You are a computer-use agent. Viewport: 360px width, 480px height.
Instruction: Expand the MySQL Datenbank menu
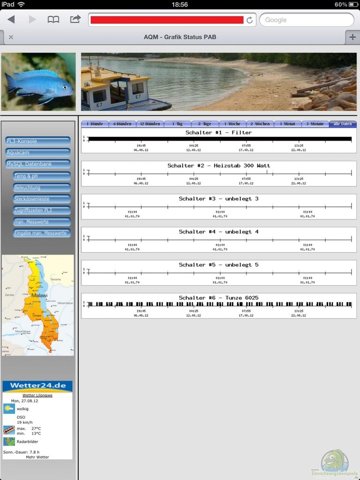(x=38, y=164)
